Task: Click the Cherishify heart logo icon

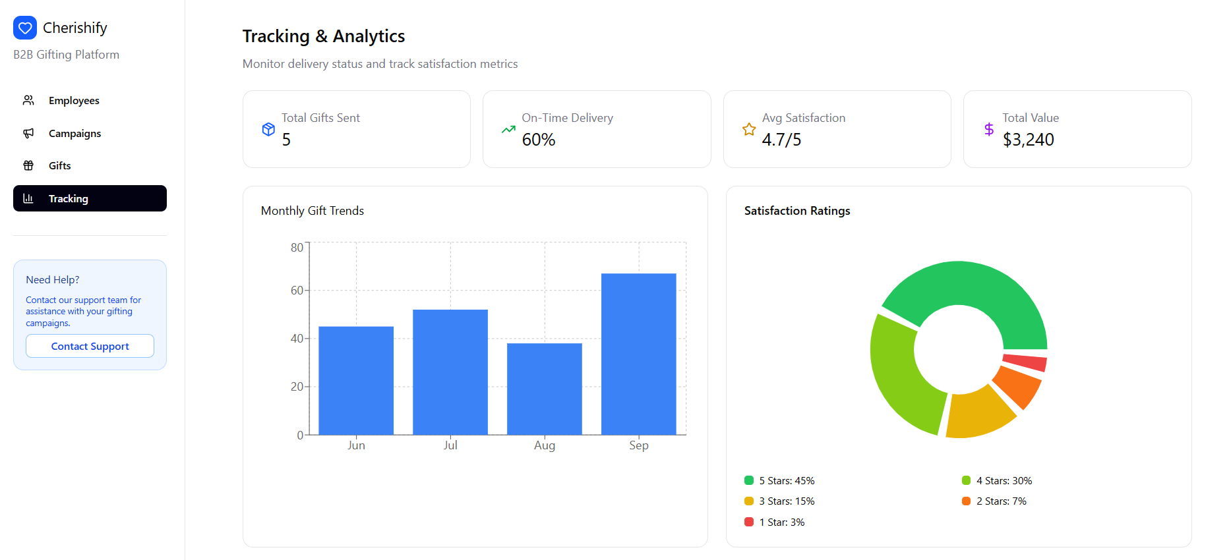Action: pos(25,28)
